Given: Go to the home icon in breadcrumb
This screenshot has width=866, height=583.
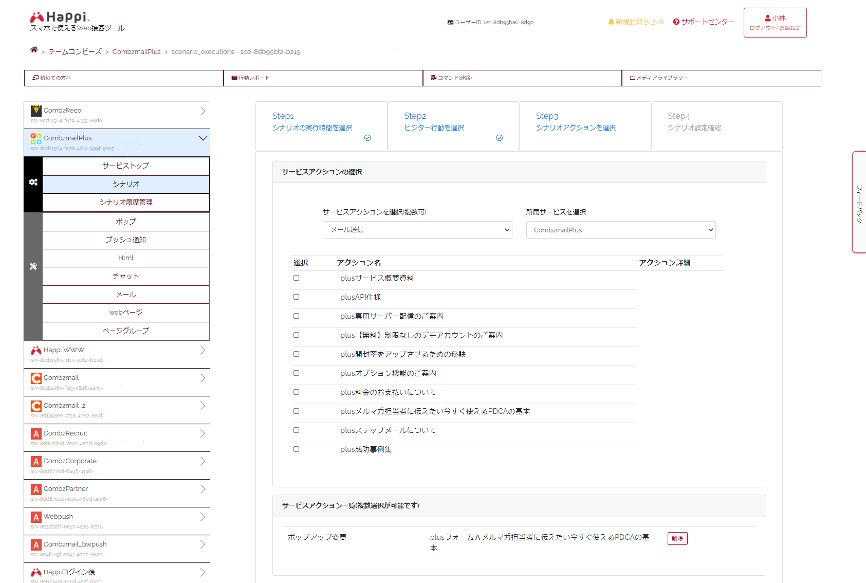Looking at the screenshot, I should (x=34, y=50).
